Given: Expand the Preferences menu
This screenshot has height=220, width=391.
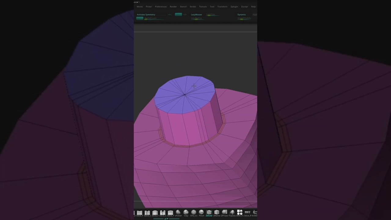Looking at the screenshot, I should [161, 7].
